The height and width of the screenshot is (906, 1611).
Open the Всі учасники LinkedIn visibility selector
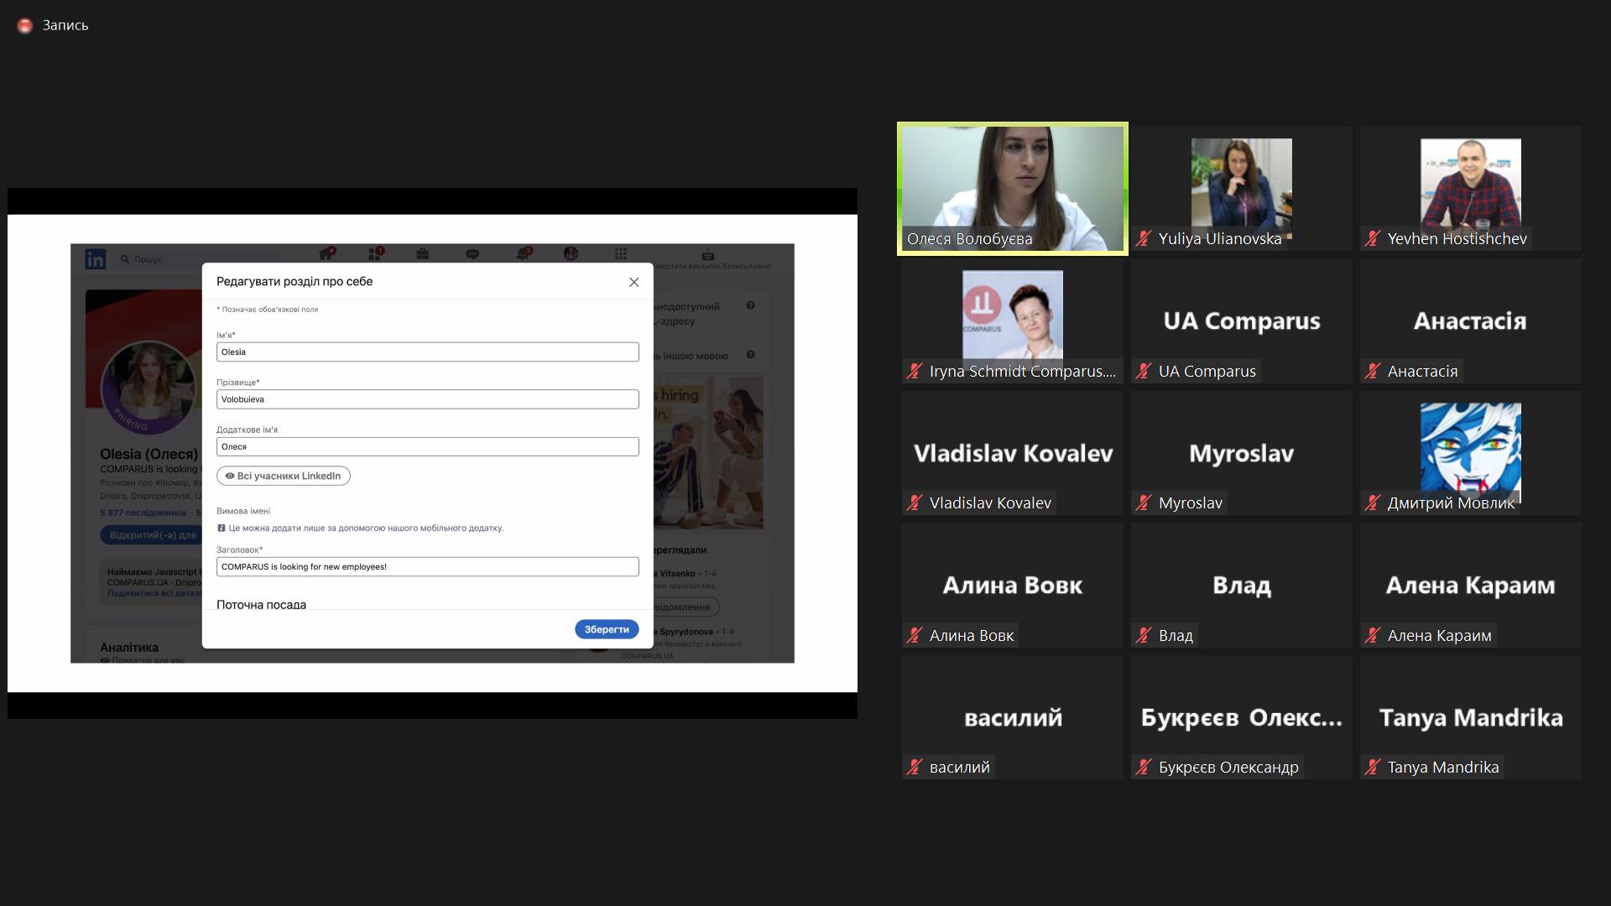(284, 476)
